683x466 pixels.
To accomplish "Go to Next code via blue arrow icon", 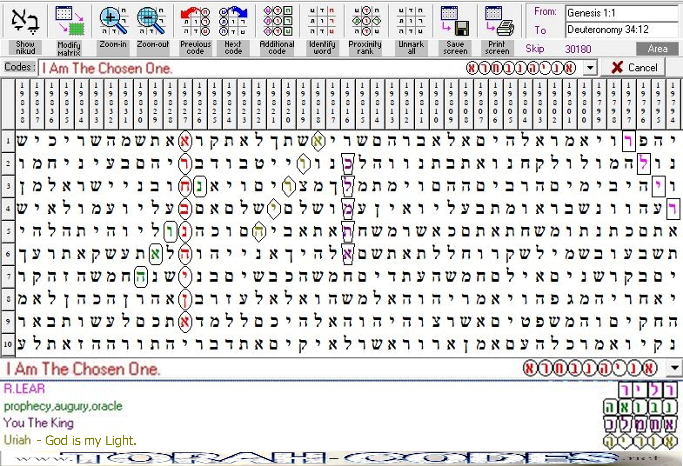I will pos(233,21).
